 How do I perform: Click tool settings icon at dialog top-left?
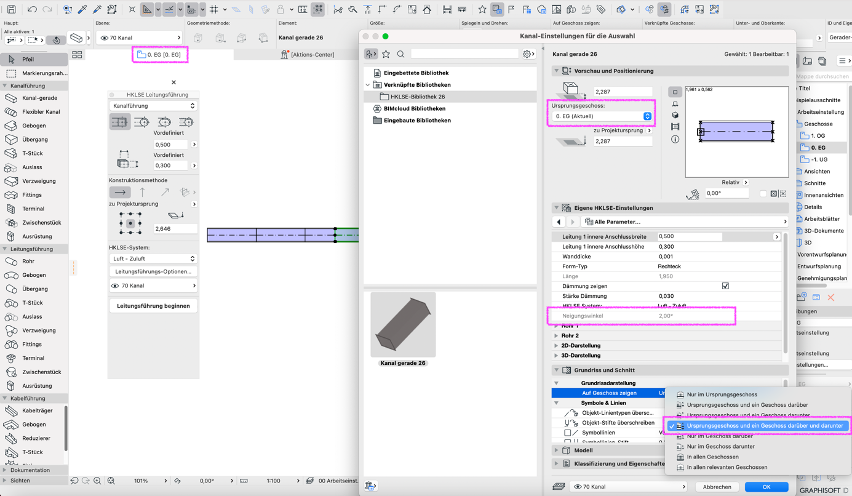coord(371,54)
